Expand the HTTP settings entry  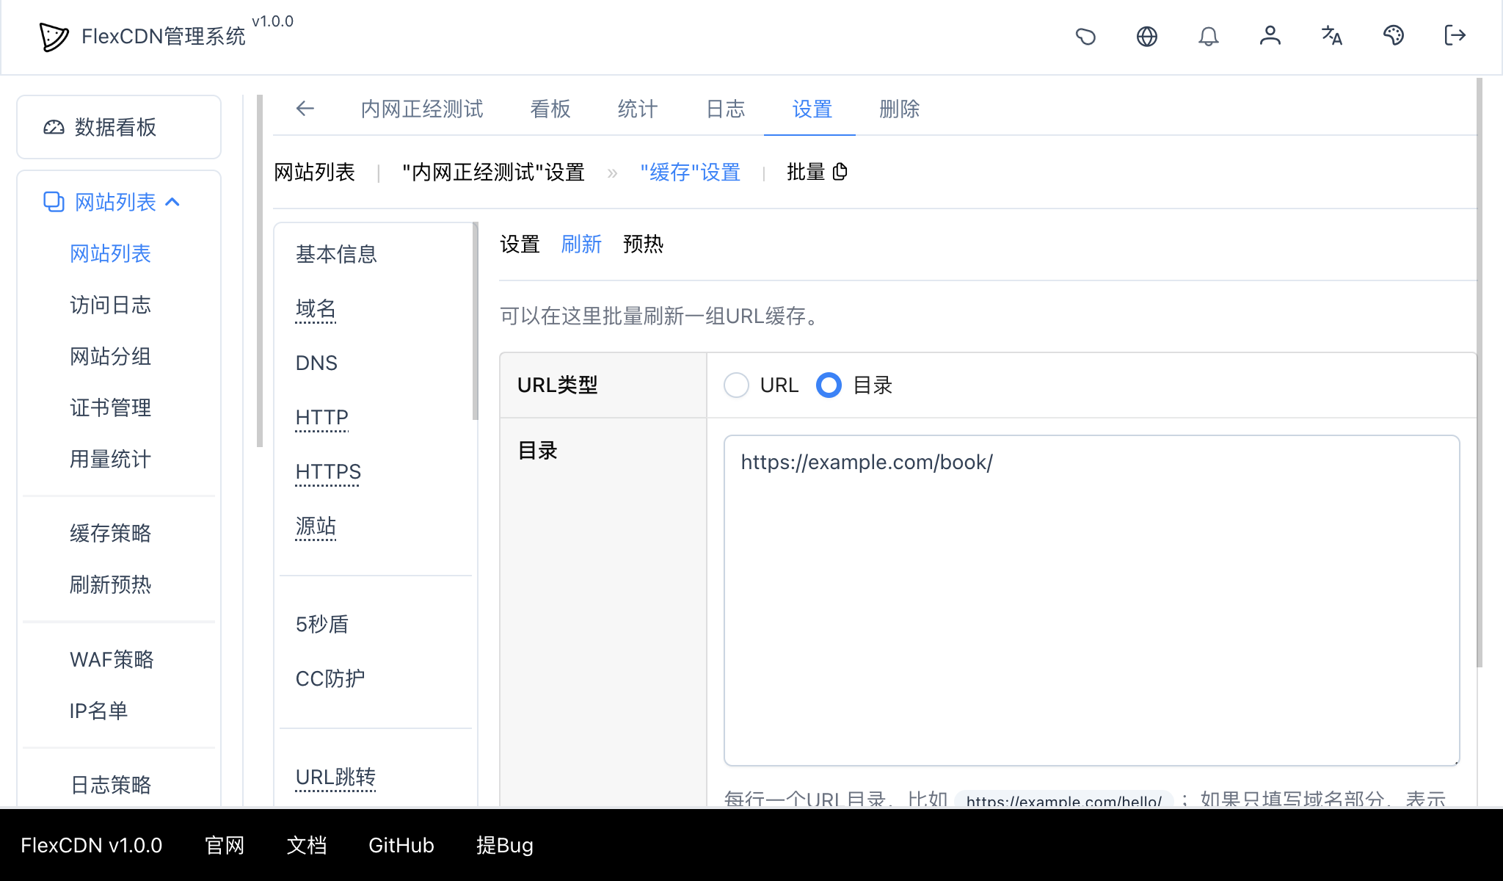tap(321, 417)
